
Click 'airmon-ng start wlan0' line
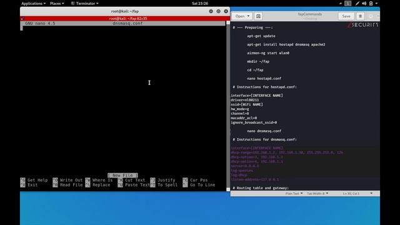(x=268, y=53)
